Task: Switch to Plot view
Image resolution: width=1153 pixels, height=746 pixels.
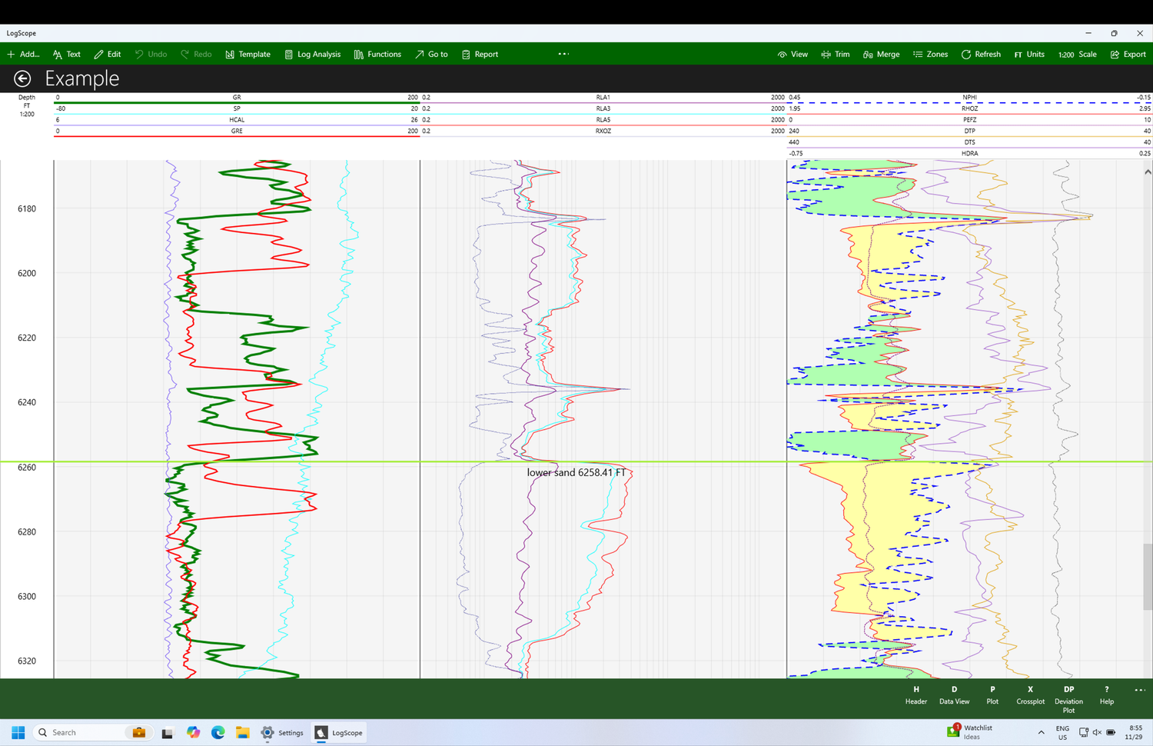Action: coord(992,695)
